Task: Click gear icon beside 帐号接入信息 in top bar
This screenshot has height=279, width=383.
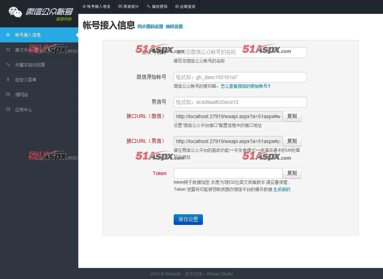Action: click(x=84, y=7)
